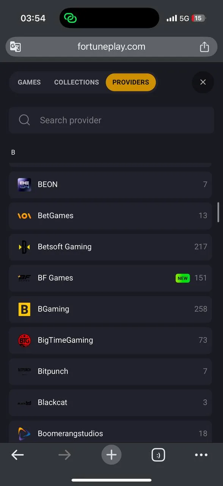Click the yellow BGaming logo

pos(24,309)
